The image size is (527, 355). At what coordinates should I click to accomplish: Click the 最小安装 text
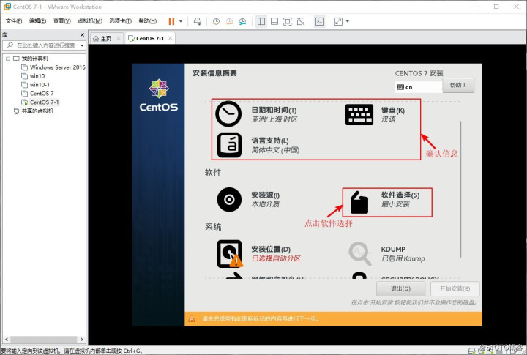click(395, 204)
